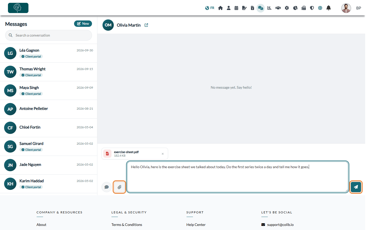The image size is (369, 230).
Task: Open the cash register icon
Action: tap(304, 8)
